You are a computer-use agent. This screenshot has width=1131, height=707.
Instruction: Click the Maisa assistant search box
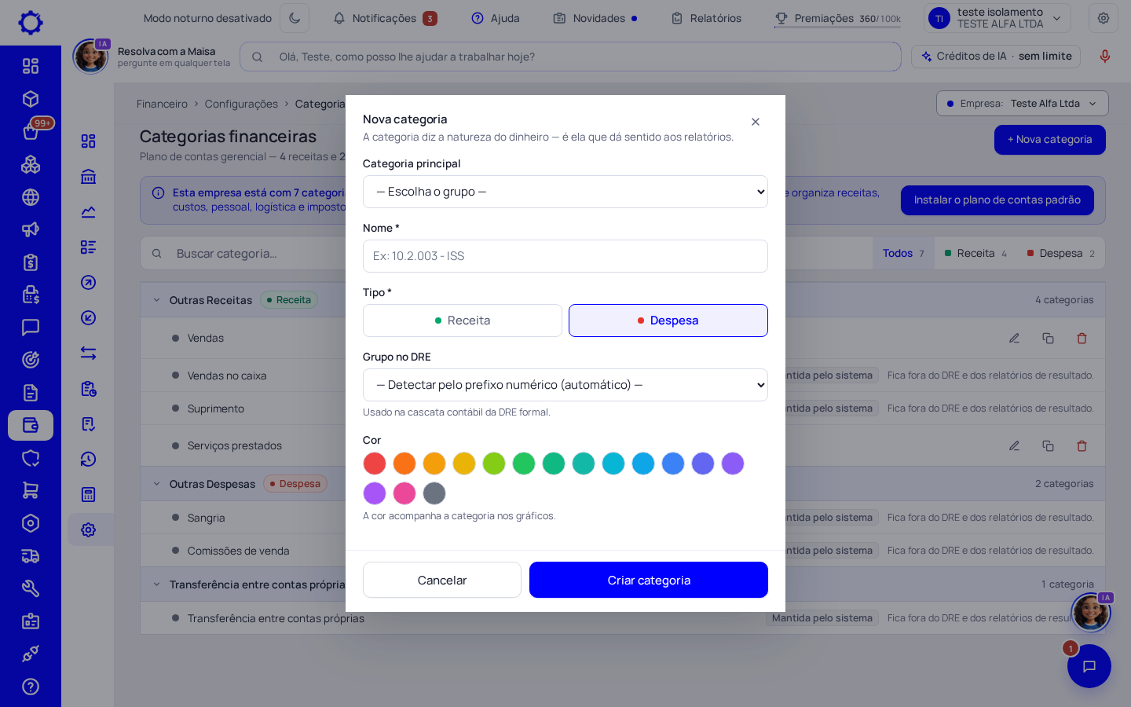(x=570, y=57)
